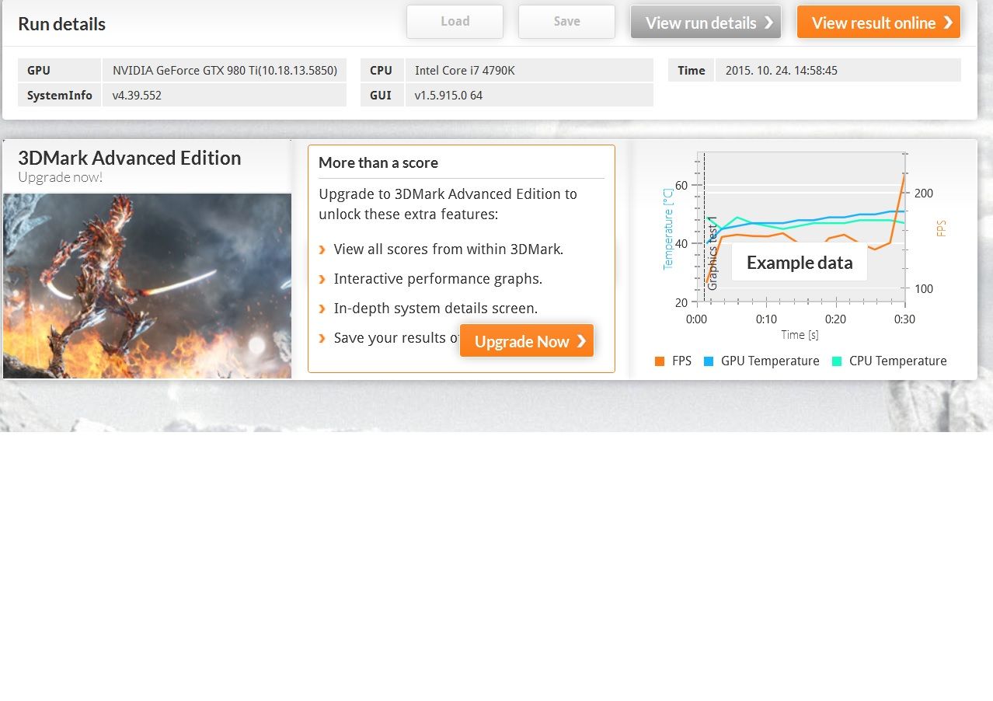Click the arrow bullet beside Save your results
The height and width of the screenshot is (701, 993).
coord(322,339)
